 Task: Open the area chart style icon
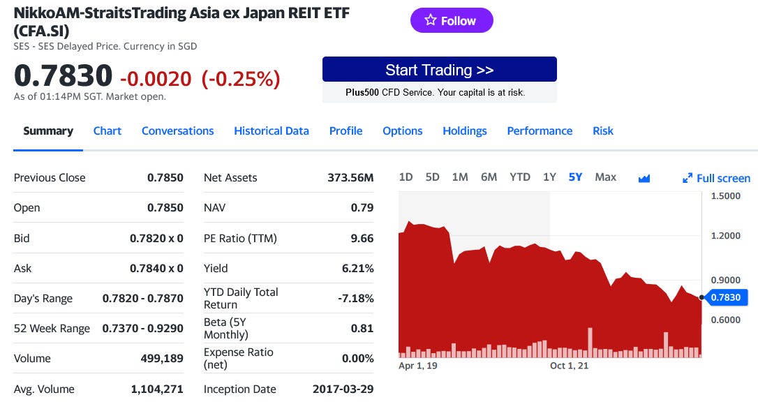click(643, 177)
